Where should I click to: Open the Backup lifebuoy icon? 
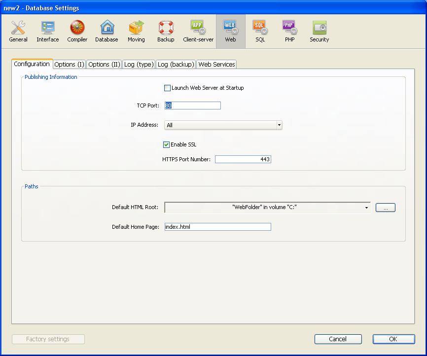[166, 31]
